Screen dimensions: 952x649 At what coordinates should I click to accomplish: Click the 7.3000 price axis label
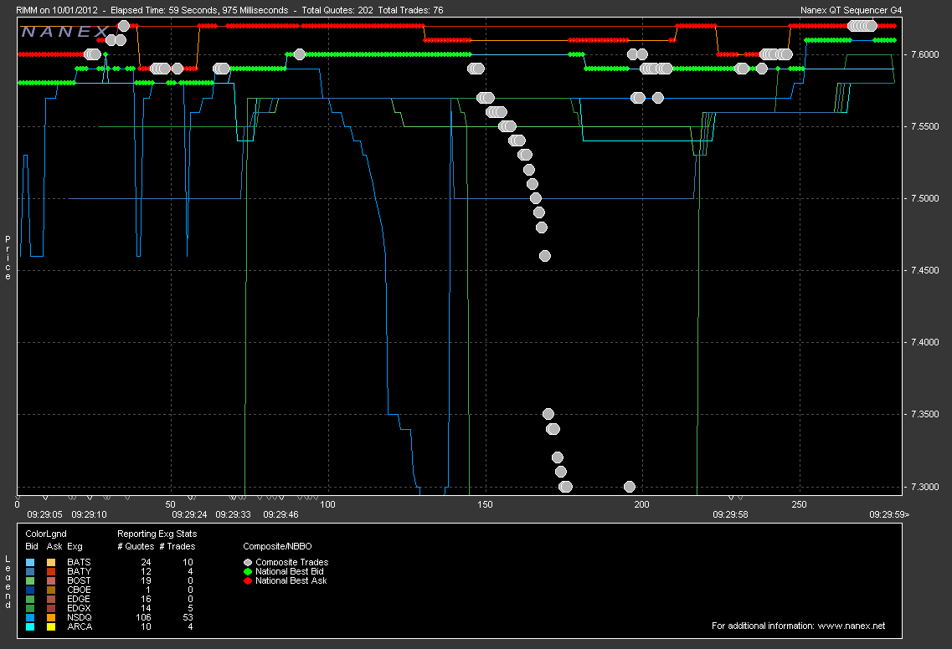[x=924, y=487]
